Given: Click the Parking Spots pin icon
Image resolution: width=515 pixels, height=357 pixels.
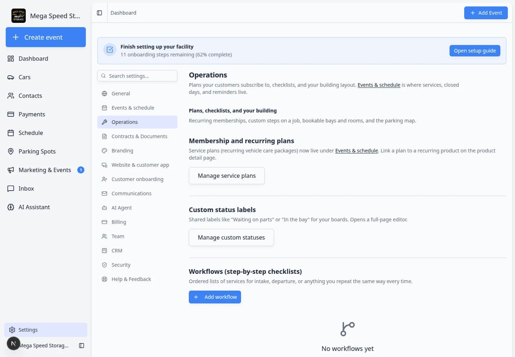Looking at the screenshot, I should point(11,151).
